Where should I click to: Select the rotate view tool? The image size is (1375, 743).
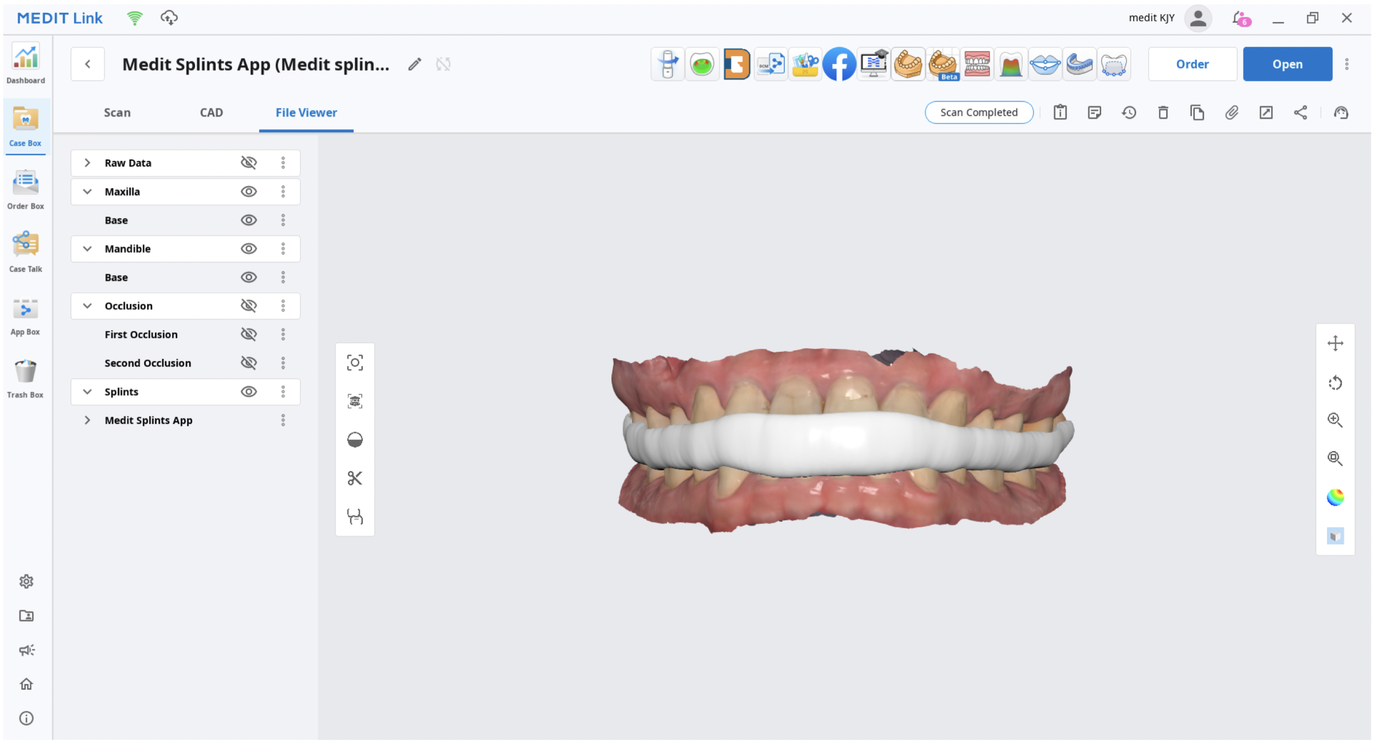[x=1335, y=383]
